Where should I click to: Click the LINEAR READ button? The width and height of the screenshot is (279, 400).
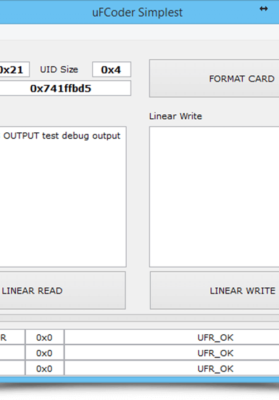[x=62, y=290]
